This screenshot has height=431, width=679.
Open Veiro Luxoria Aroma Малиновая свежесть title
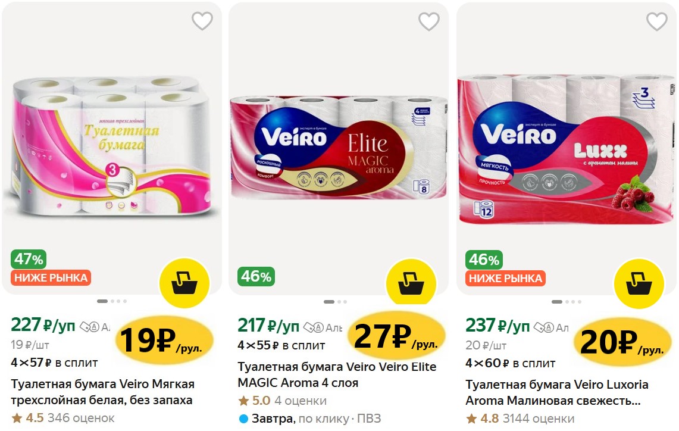click(557, 392)
